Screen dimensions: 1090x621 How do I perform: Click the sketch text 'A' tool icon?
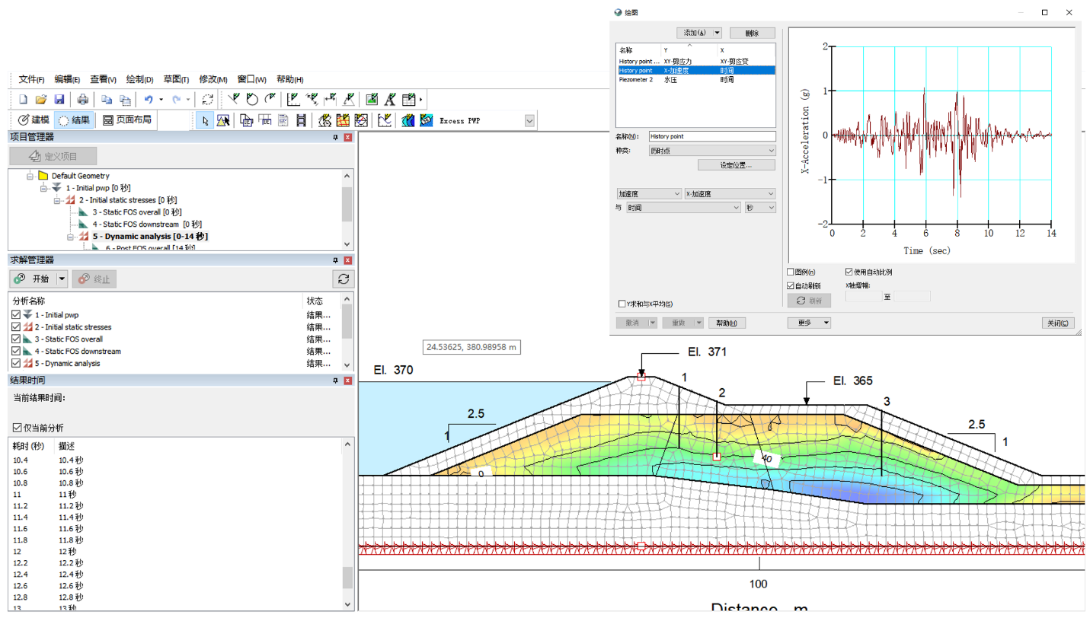(390, 99)
